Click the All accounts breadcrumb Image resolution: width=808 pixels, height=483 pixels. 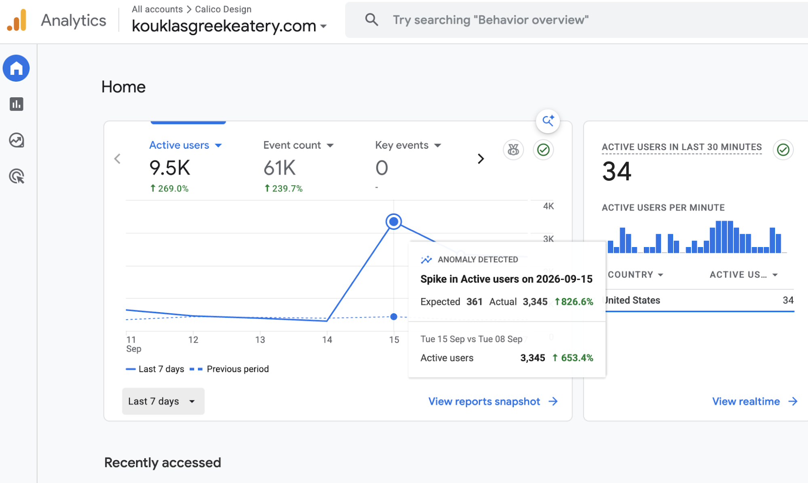click(x=157, y=9)
